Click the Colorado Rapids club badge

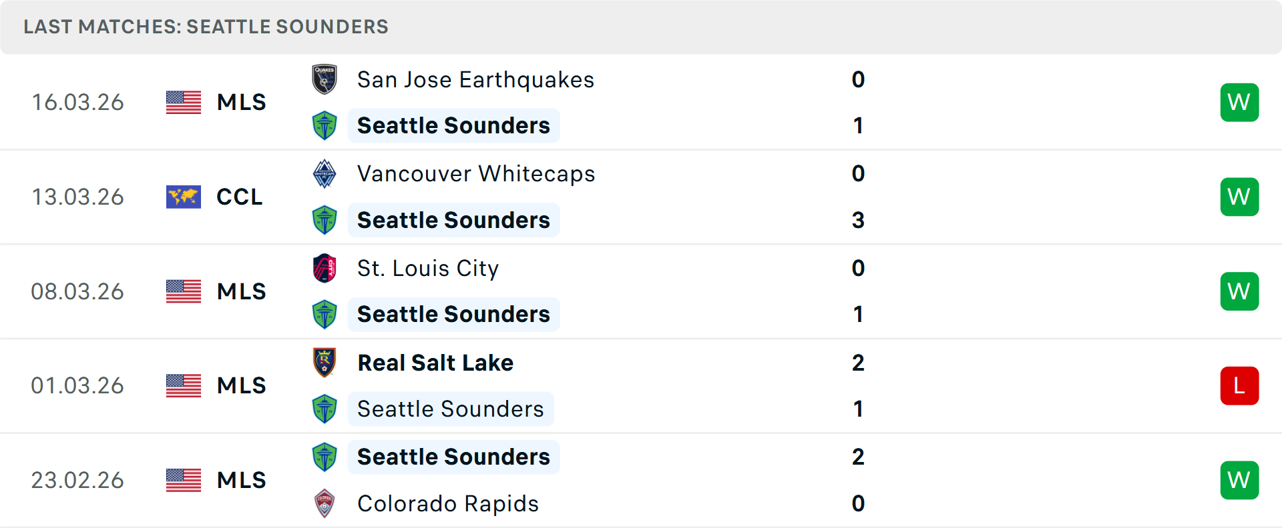(x=325, y=504)
